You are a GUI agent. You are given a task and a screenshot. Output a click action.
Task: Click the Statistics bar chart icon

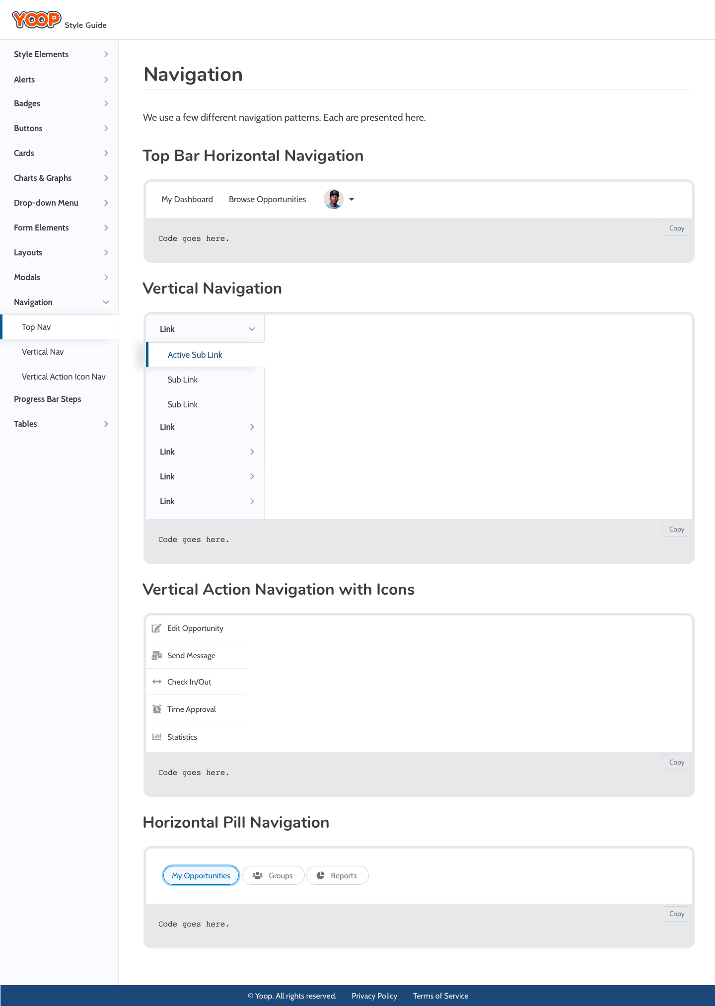pos(156,737)
